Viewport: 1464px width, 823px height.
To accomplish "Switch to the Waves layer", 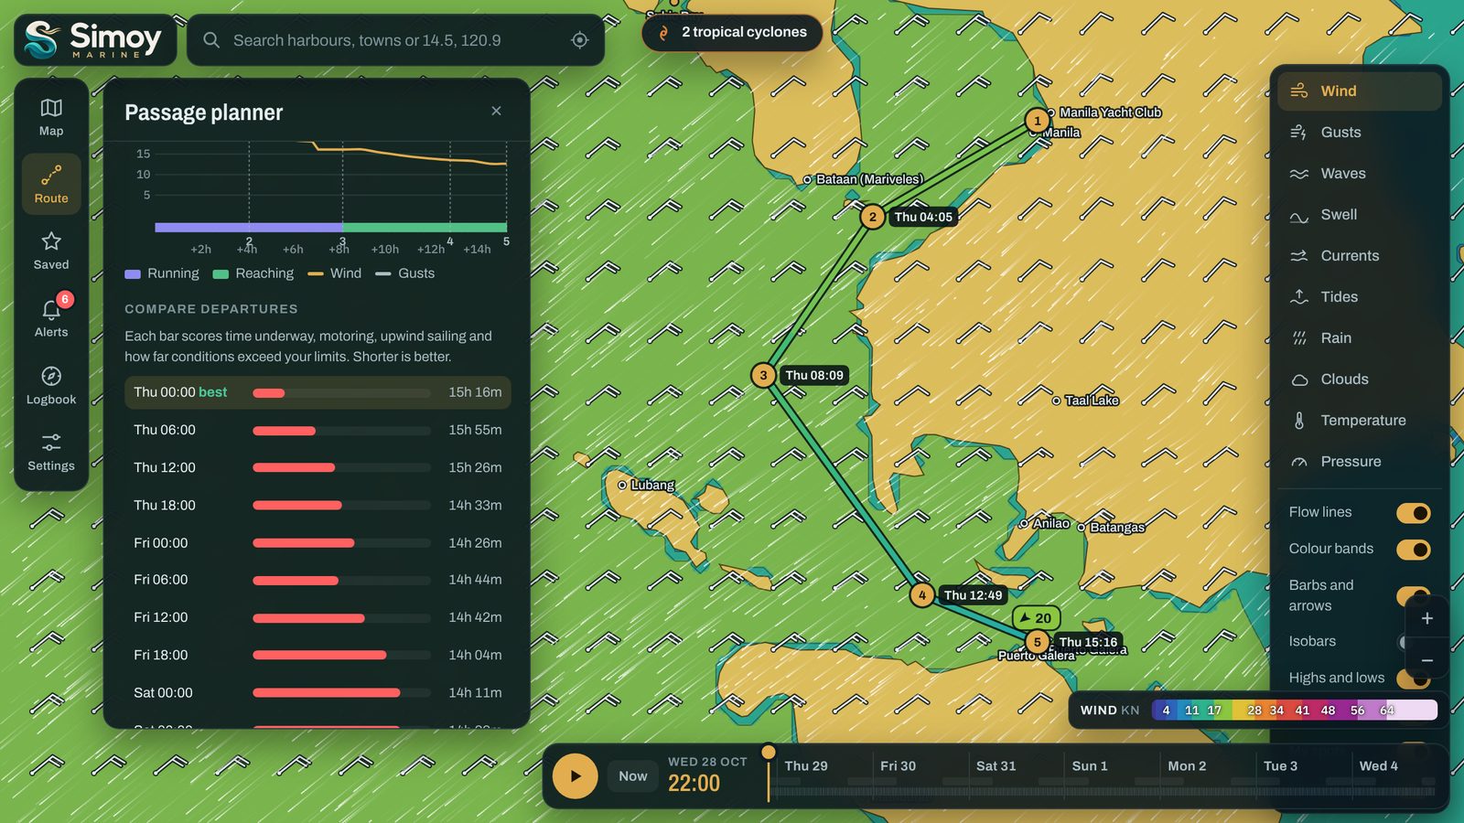I will (x=1359, y=173).
